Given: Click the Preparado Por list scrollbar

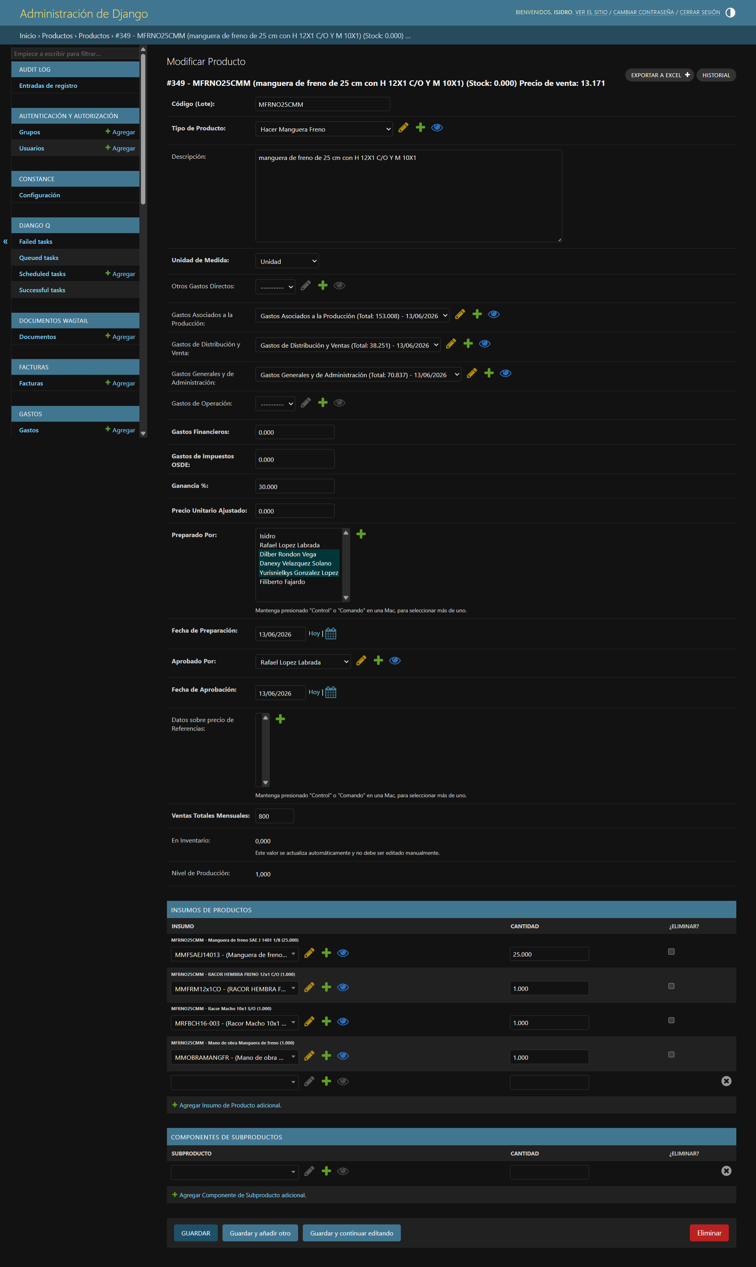Looking at the screenshot, I should (x=346, y=565).
